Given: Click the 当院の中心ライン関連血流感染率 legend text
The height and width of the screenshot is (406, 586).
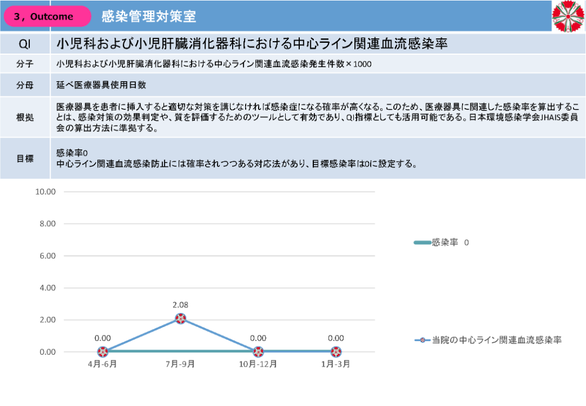Looking at the screenshot, I should (x=496, y=341).
